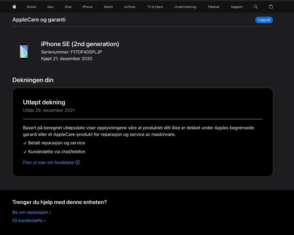Image resolution: width=294 pixels, height=235 pixels.
Task: Open the Mac menu item
Action: (x=51, y=7)
